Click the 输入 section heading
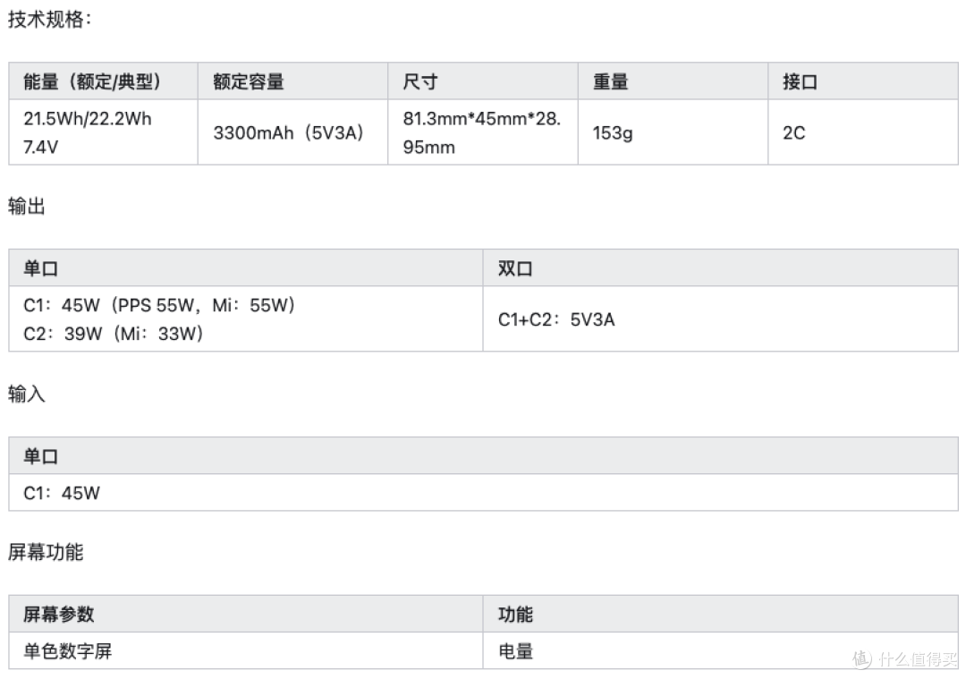Image resolution: width=966 pixels, height=679 pixels. (x=27, y=393)
